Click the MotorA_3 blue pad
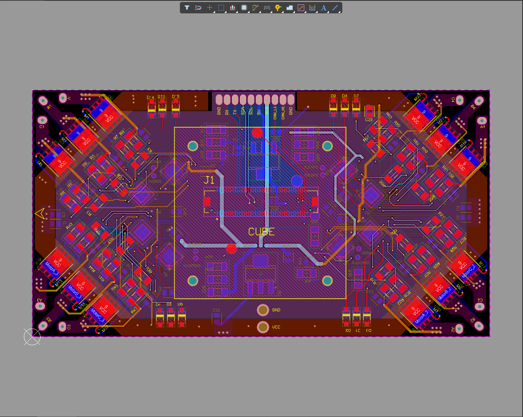523x417 pixels. [51, 269]
